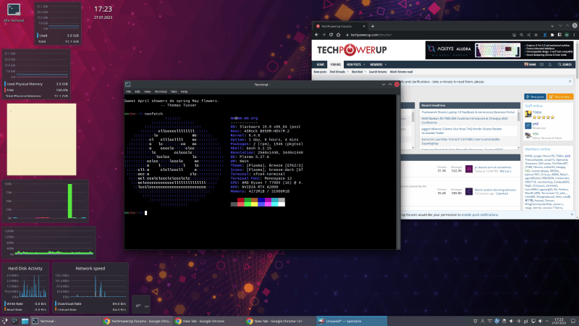
Task: Open the forum alerts bell icon
Action: 550,64
